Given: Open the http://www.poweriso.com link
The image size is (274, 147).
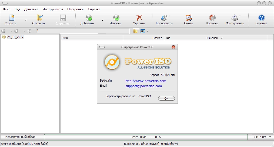Looking at the screenshot, I should [146, 81].
